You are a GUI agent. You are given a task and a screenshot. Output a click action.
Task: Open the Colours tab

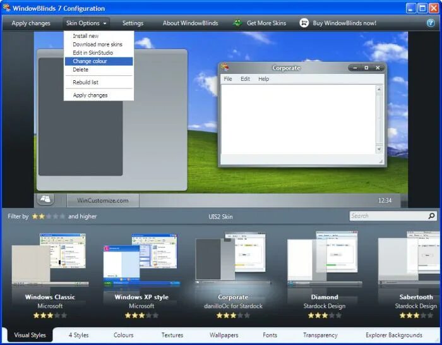click(124, 335)
